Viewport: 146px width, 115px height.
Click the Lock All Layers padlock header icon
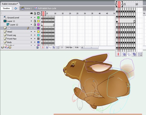pos(35,13)
